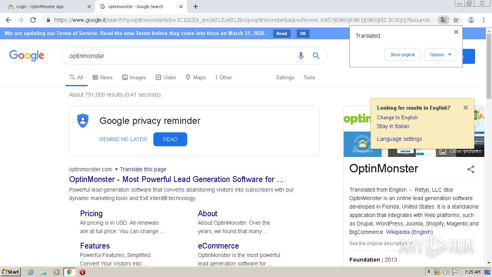This screenshot has height=277, width=492.
Task: Open Internet Explorer from taskbar
Action: pyautogui.click(x=30, y=272)
